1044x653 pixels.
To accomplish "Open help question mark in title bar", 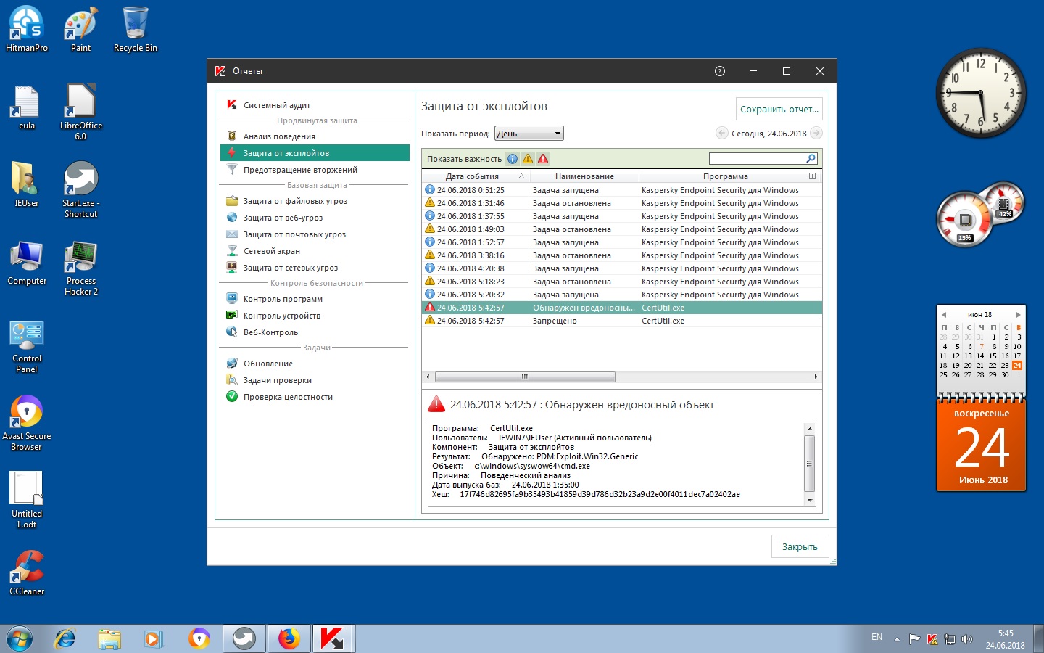I will pyautogui.click(x=720, y=71).
